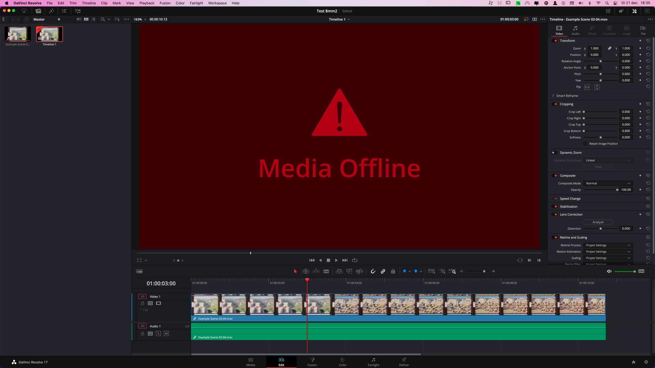
Task: Jump to first frame of timeline
Action: point(312,260)
